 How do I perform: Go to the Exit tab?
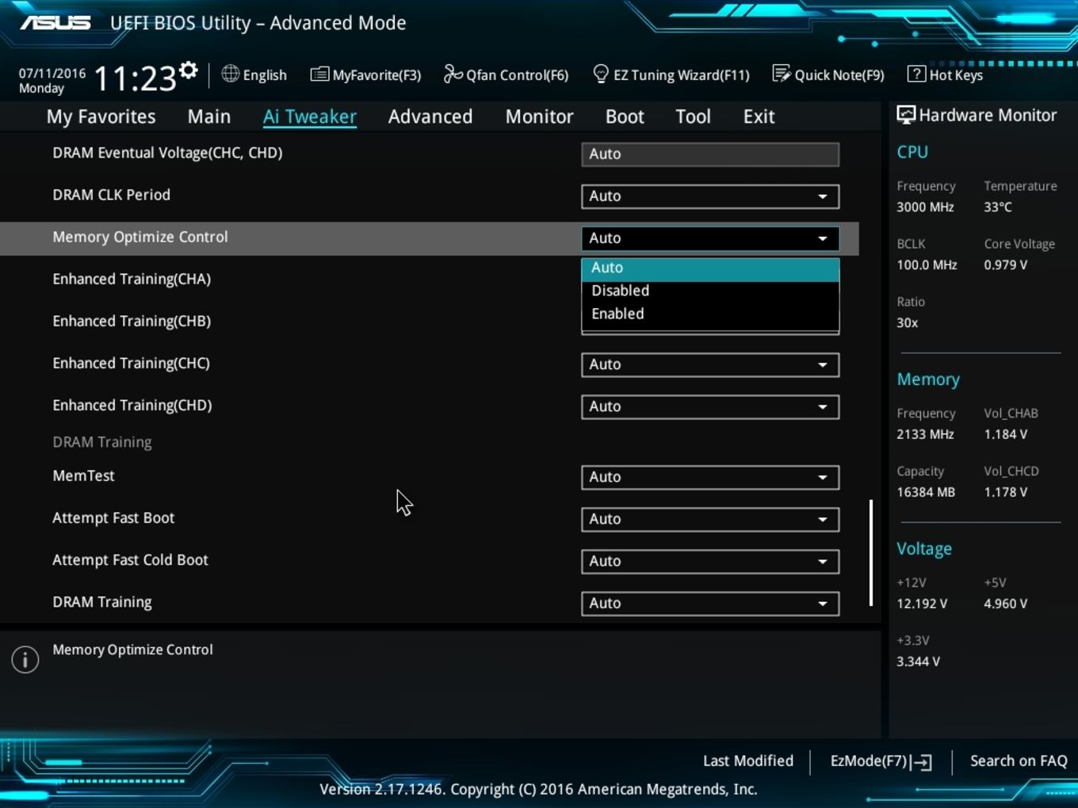tap(759, 116)
